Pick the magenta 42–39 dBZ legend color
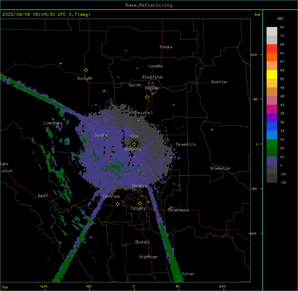The height and width of the screenshot is (291, 298). pos(272,109)
